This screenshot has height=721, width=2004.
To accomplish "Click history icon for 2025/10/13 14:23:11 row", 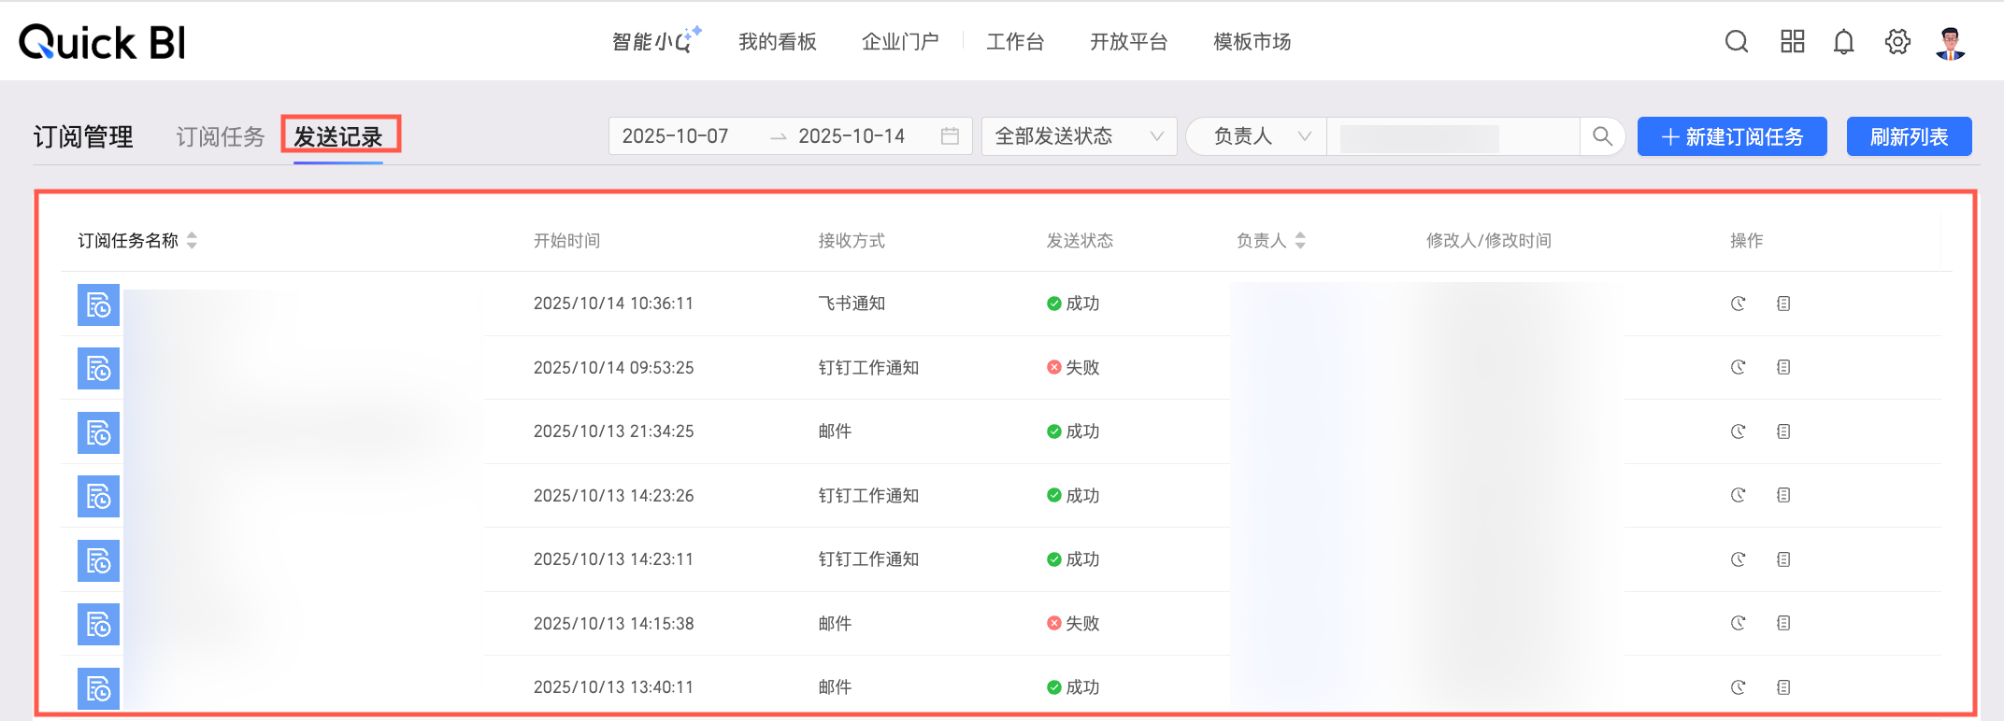I will pos(1738,559).
